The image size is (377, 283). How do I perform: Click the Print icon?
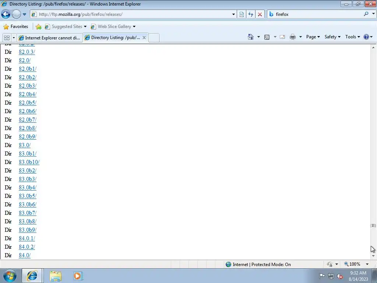(x=293, y=37)
